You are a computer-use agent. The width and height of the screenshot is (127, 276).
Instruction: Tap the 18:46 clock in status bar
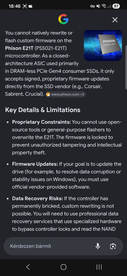coord(14,6)
